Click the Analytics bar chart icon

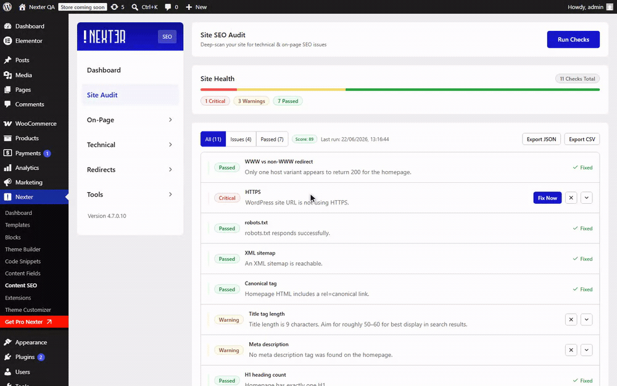tap(7, 167)
